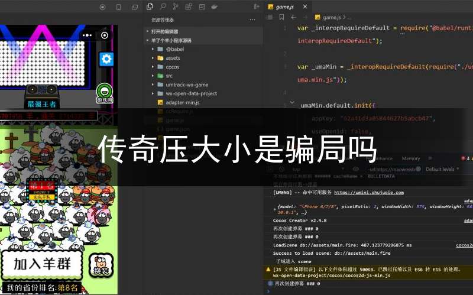Click the Docker whale icon in the activity bar
This screenshot has height=295, width=473.
(x=215, y=7)
